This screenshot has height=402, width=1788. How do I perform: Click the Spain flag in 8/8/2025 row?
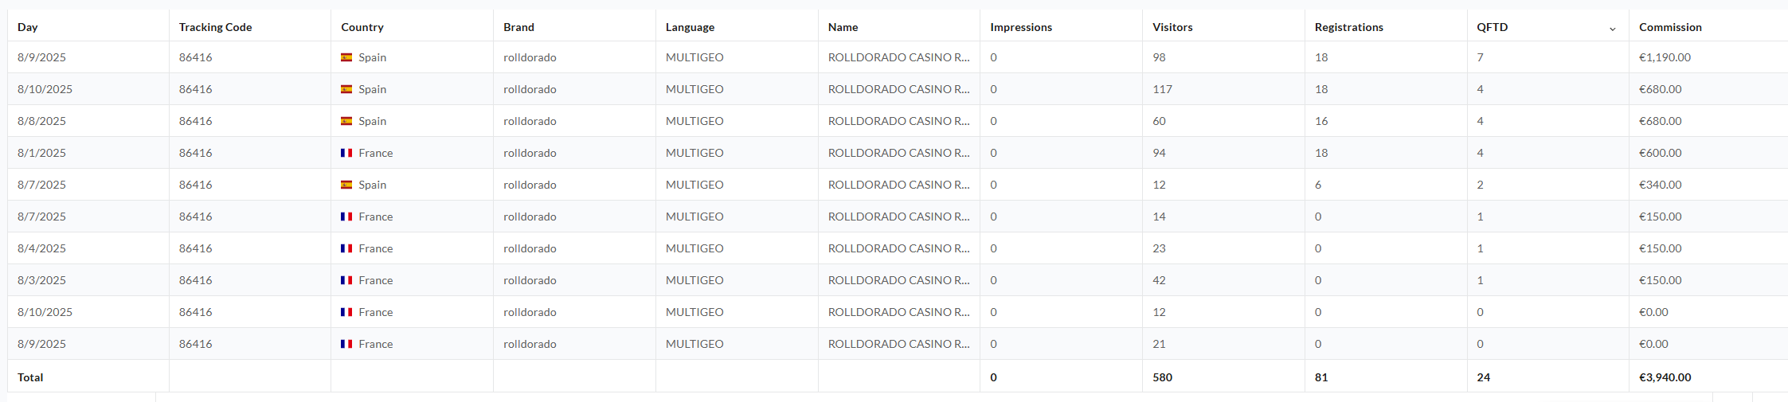click(346, 121)
